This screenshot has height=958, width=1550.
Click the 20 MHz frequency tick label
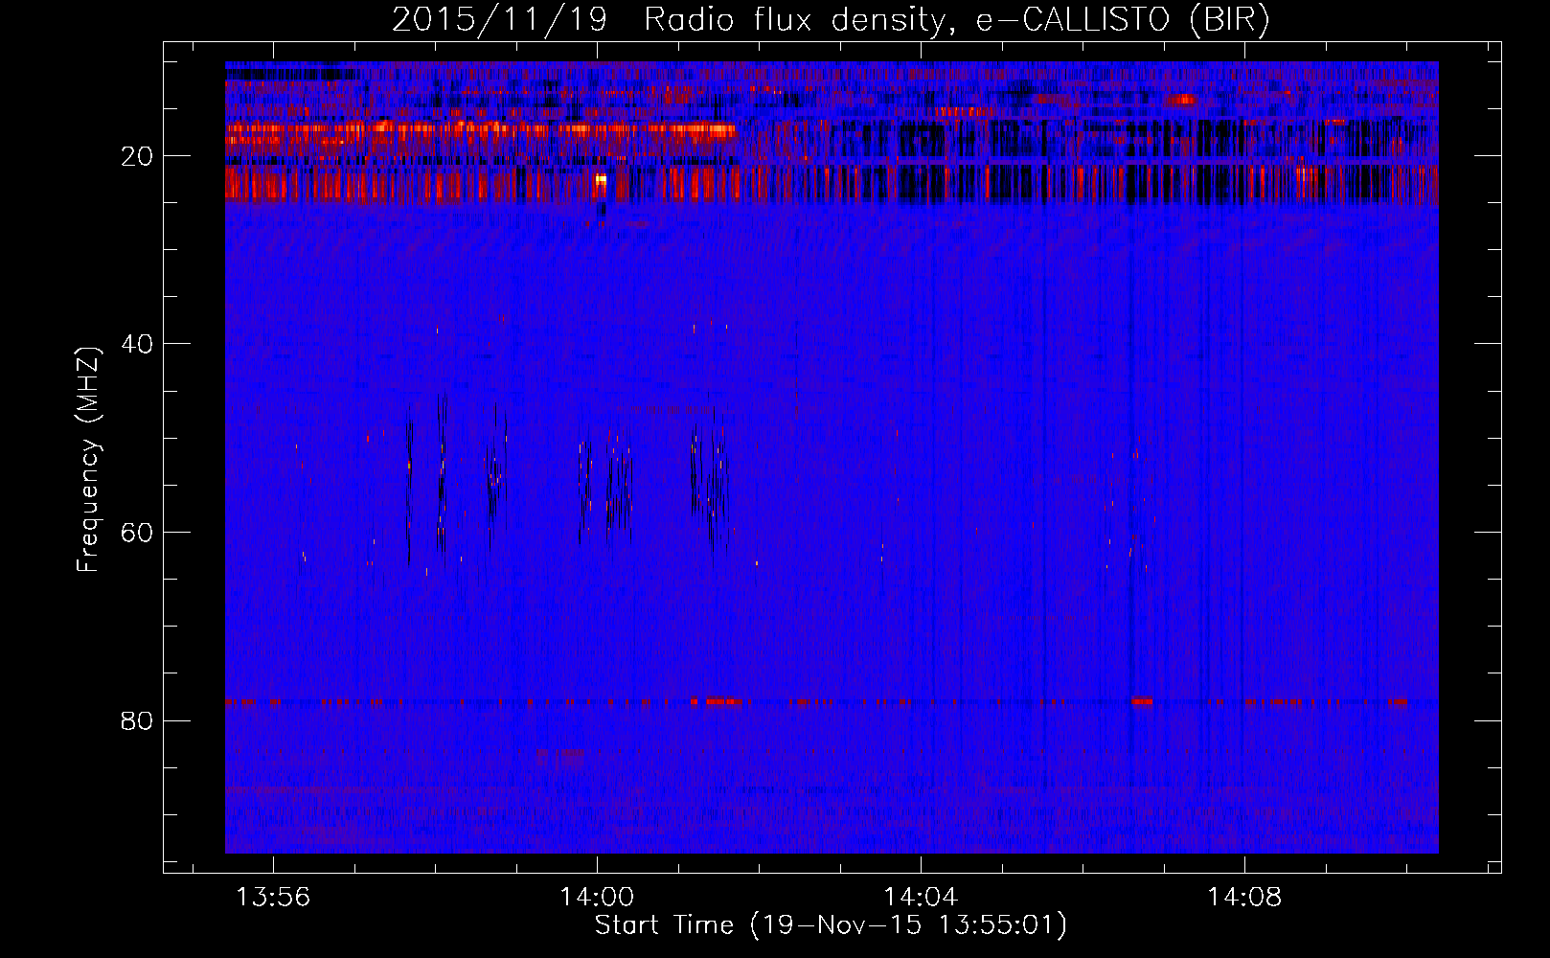point(138,156)
